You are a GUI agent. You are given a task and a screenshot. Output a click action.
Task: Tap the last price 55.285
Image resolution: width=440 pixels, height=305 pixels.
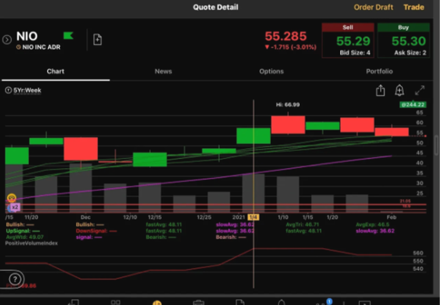tap(286, 36)
